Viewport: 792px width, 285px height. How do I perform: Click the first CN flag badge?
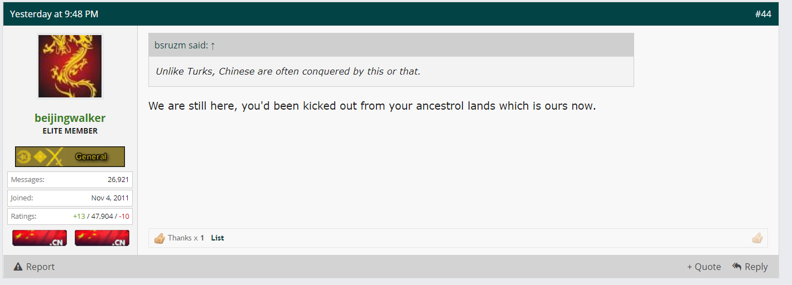tap(40, 238)
